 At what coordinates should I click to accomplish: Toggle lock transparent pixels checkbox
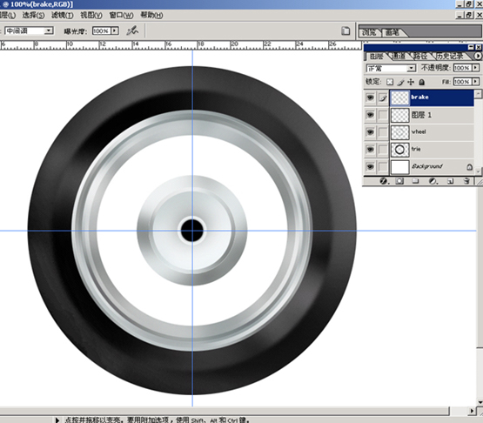click(x=390, y=82)
